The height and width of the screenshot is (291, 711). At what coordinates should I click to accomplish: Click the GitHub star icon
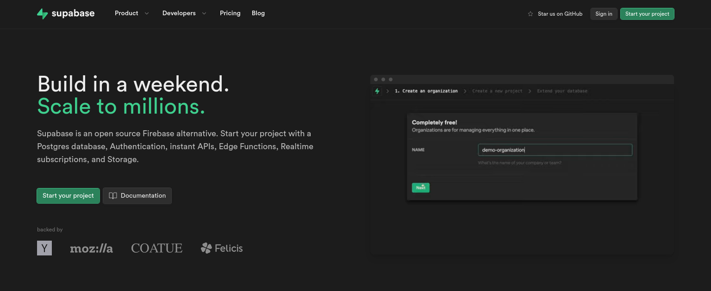[x=530, y=14]
